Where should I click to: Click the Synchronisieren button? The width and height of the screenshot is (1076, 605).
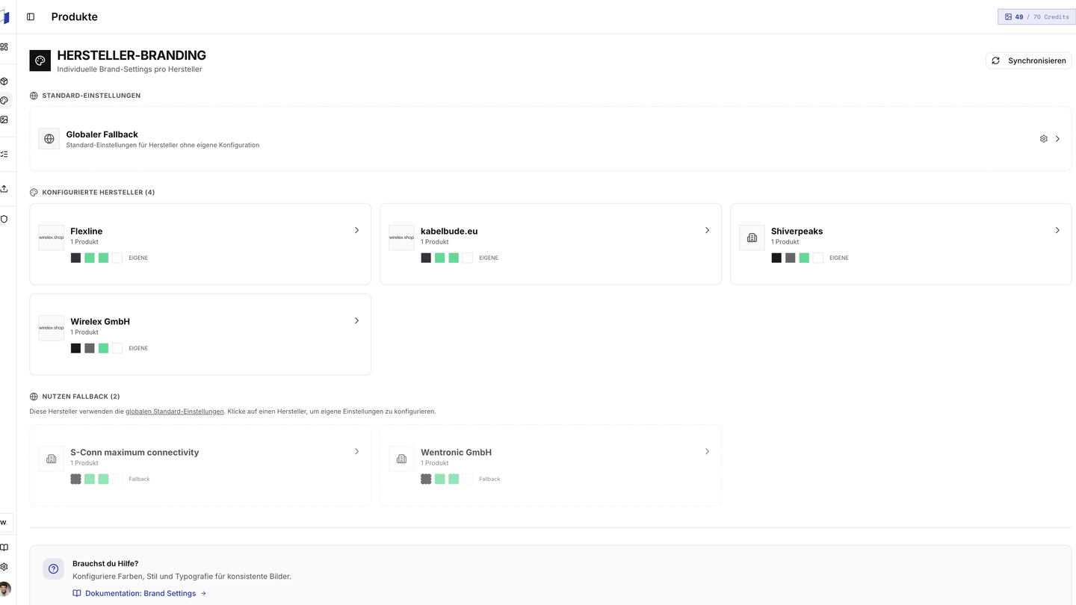1029,60
